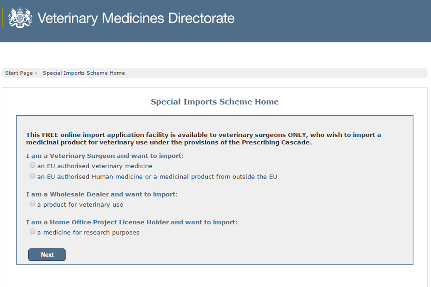The height and width of the screenshot is (287, 431).
Task: Click the 'a product for veterinary use' label text
Action: [80, 204]
